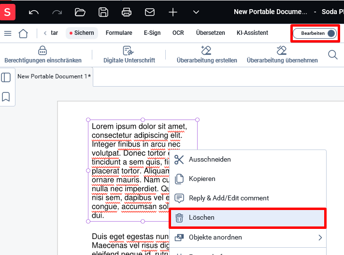
Task: Print the document with printer icon
Action: pyautogui.click(x=127, y=12)
